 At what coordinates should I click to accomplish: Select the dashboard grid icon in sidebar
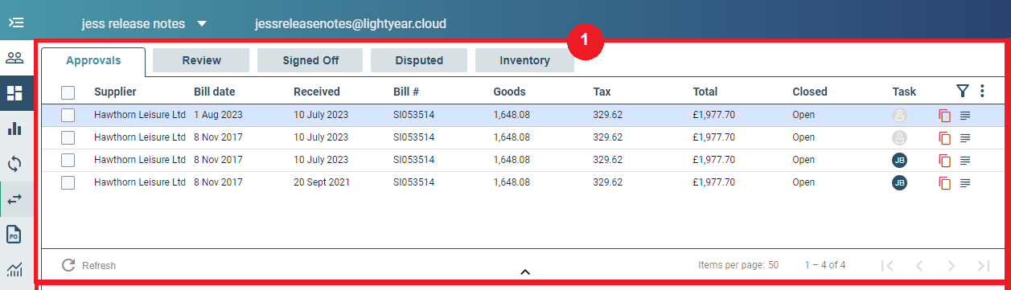pos(15,93)
